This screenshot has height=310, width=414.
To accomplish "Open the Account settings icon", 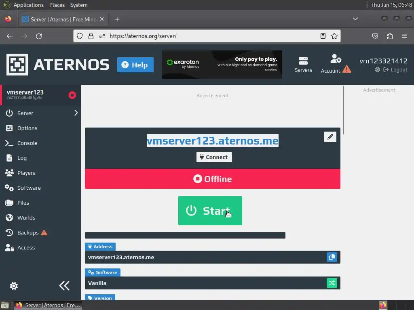I will (x=336, y=59).
